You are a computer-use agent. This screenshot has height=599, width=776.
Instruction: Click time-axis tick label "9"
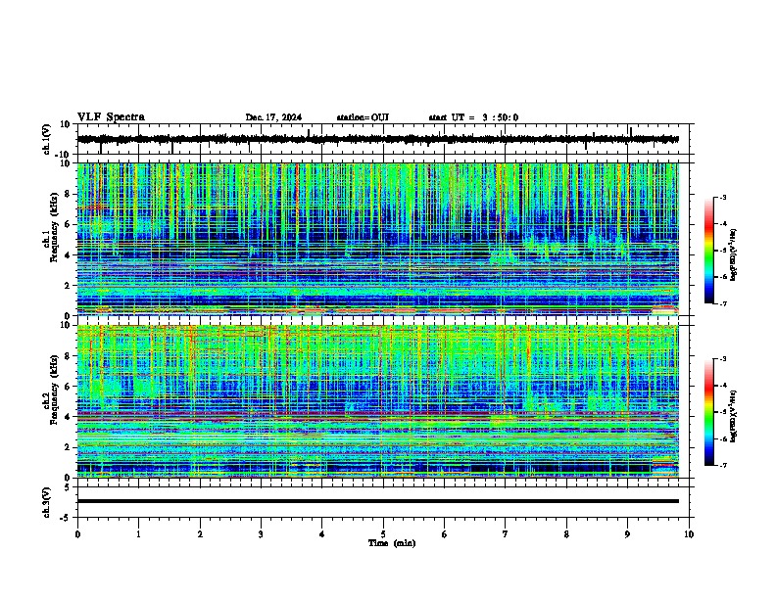(x=627, y=534)
